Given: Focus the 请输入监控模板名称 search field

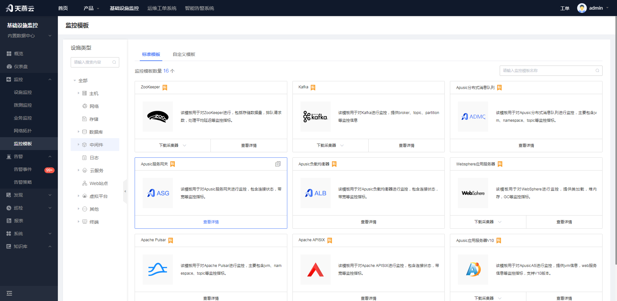Looking at the screenshot, I should pos(551,71).
